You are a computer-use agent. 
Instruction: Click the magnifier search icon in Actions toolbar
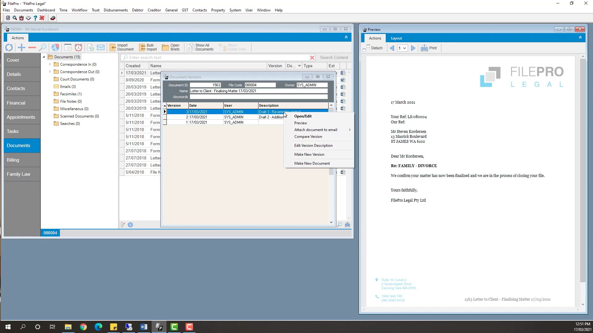[x=43, y=47]
